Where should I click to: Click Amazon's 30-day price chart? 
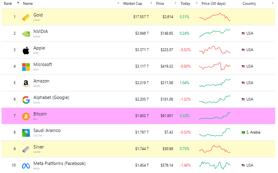coord(215,83)
